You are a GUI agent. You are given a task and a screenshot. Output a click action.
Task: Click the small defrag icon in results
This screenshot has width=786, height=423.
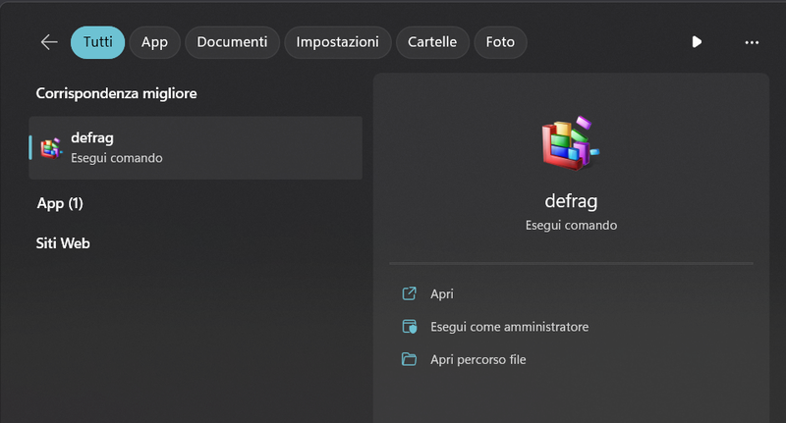(x=52, y=147)
